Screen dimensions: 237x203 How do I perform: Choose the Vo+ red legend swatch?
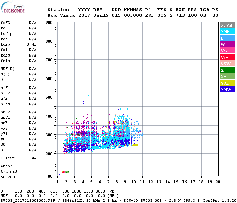228,57
